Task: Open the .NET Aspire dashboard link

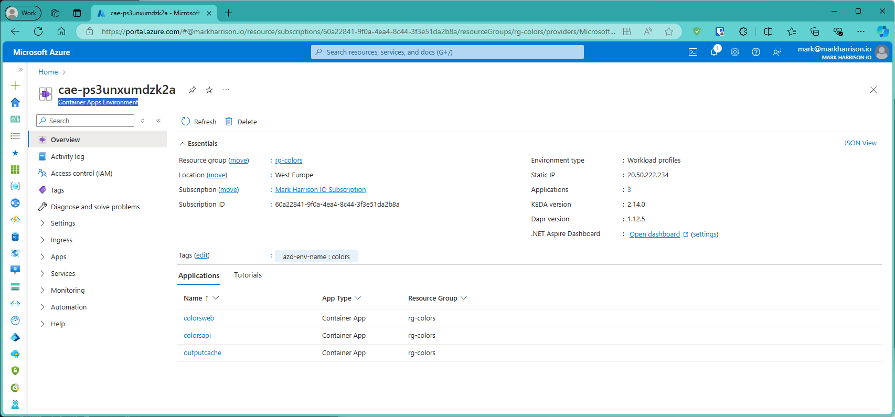Action: tap(654, 234)
